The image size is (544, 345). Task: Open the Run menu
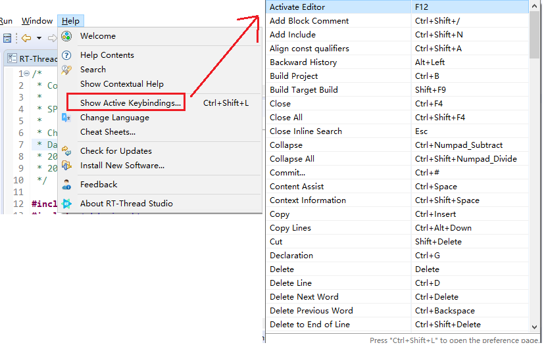pos(6,21)
